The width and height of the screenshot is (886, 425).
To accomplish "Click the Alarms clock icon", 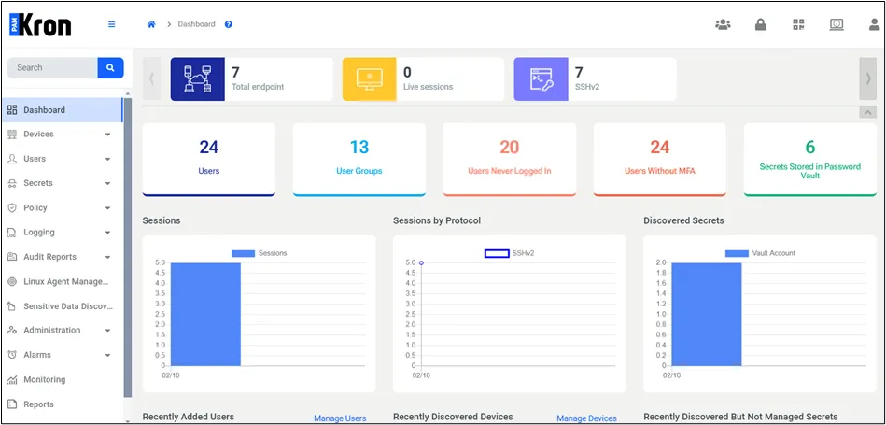I will pyautogui.click(x=12, y=355).
